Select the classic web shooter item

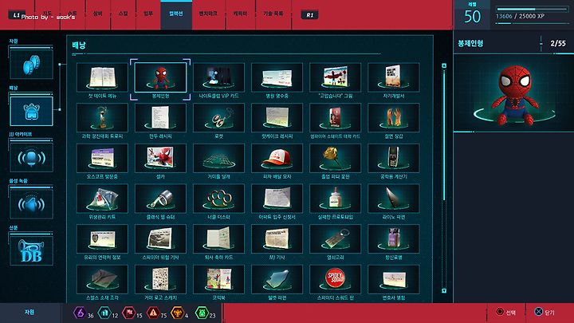160,199
